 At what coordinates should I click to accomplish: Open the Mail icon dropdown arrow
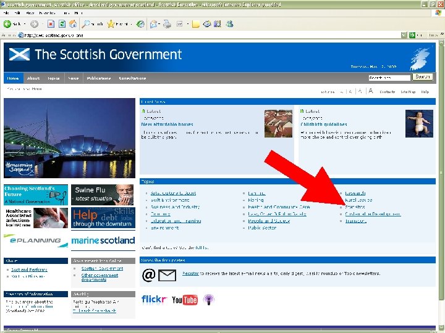159,24
